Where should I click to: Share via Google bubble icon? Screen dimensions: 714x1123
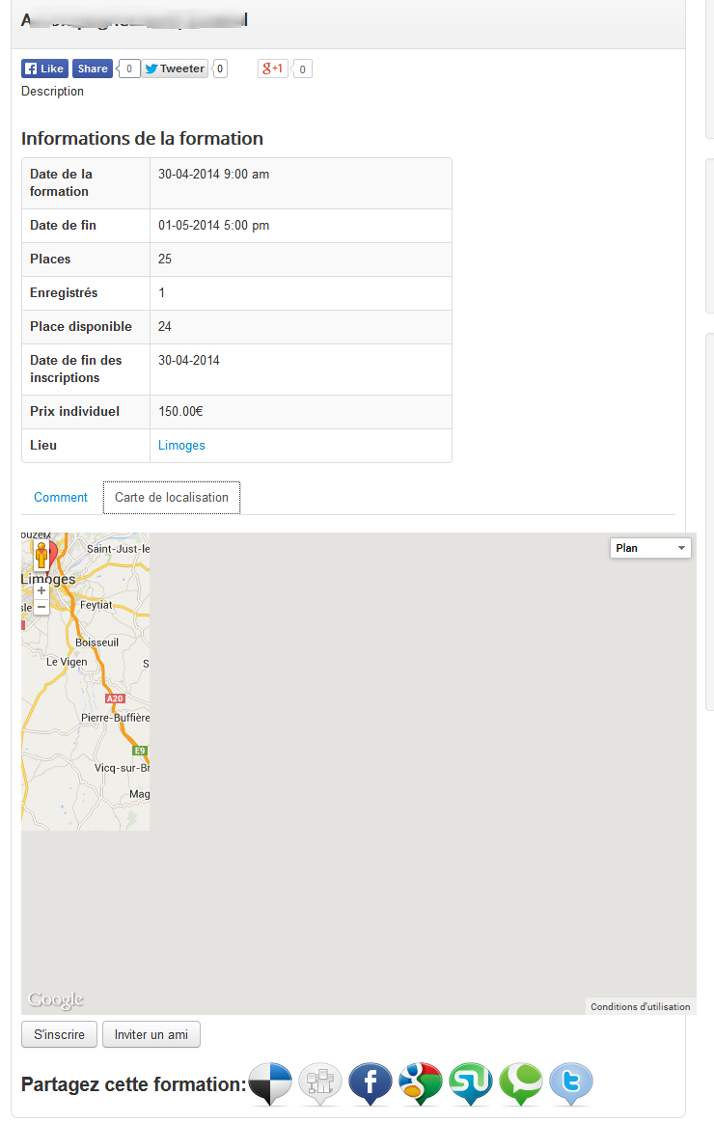pyautogui.click(x=421, y=1084)
